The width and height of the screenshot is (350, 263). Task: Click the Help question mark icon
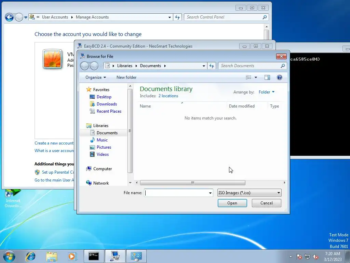coord(279,77)
